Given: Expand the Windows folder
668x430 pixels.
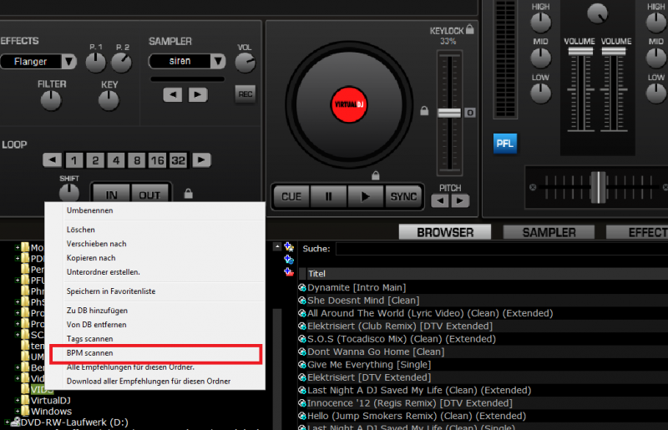Looking at the screenshot, I should (17, 412).
